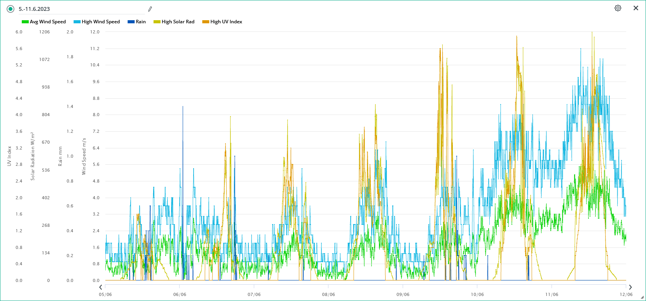Click the 10/06 date axis label
This screenshot has width=646, height=301.
477,294
